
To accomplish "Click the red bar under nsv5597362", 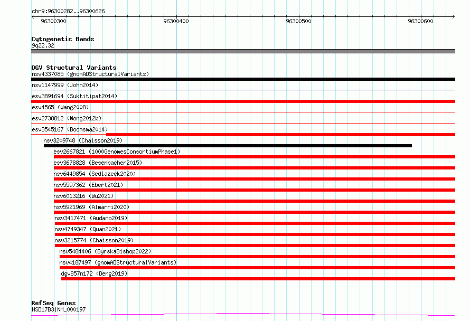I will pyautogui.click(x=255, y=190).
